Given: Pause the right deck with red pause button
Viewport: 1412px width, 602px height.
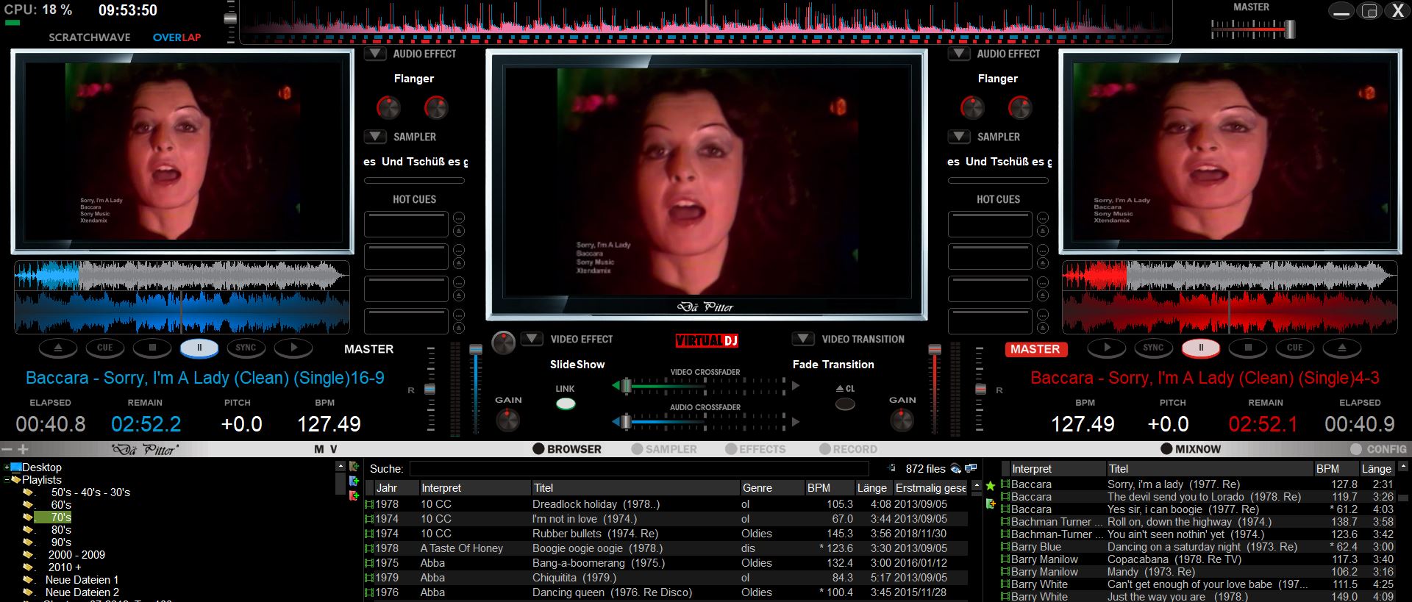Looking at the screenshot, I should tap(1201, 348).
